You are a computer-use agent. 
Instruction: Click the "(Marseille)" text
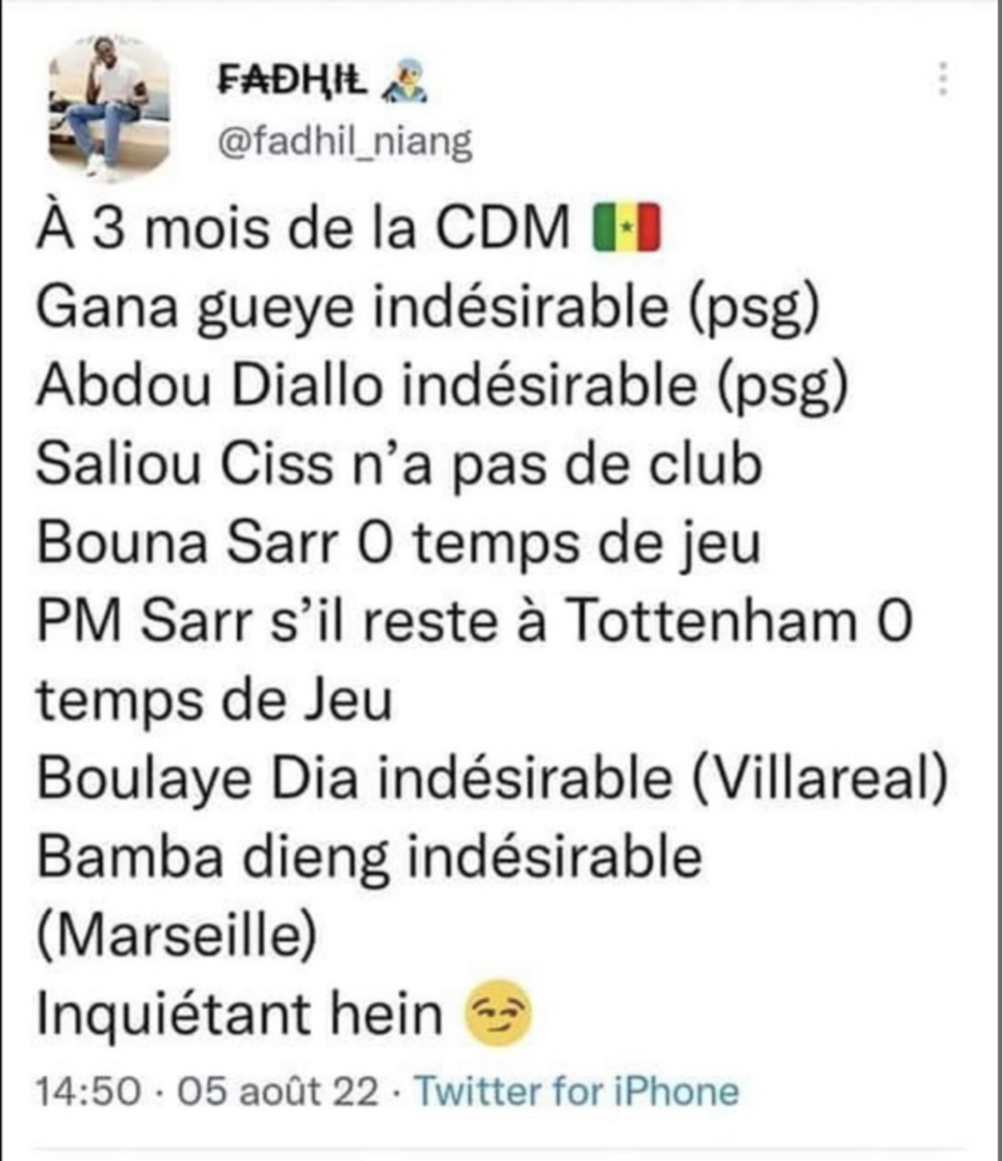(177, 934)
